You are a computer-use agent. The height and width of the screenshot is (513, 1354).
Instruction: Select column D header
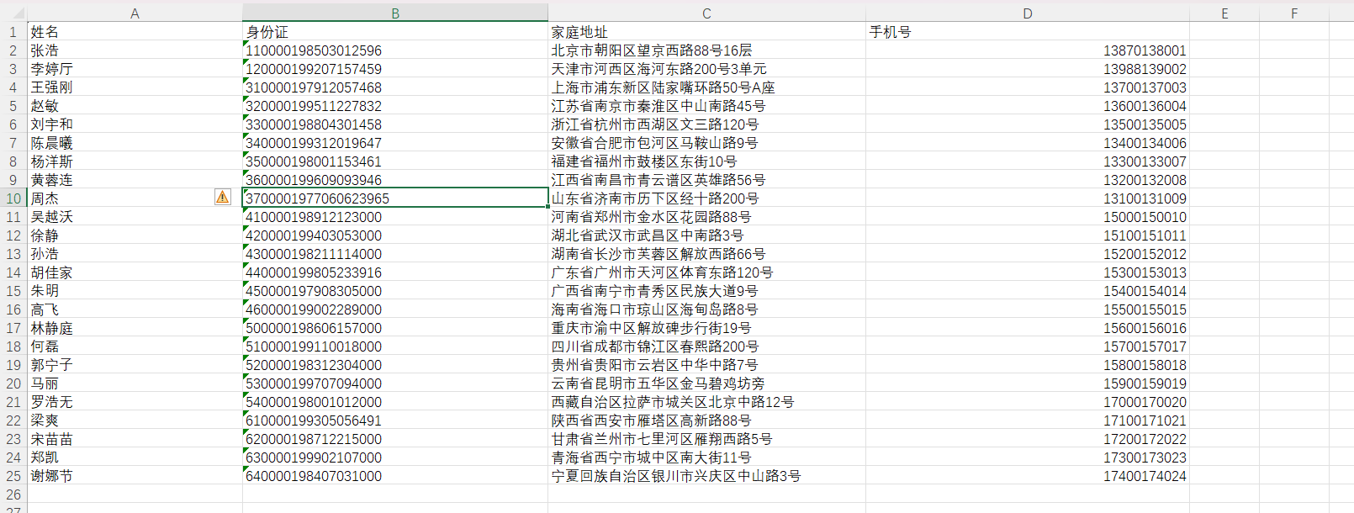1028,13
